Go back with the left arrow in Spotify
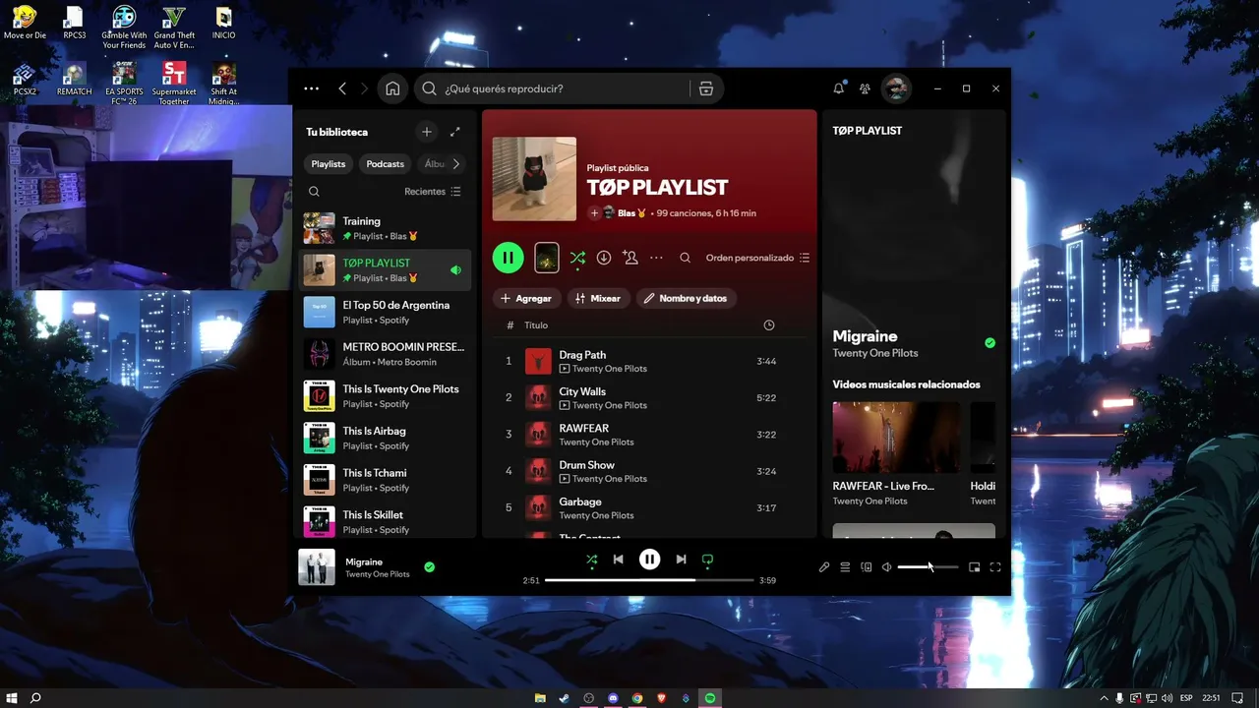The width and height of the screenshot is (1259, 708). point(342,88)
